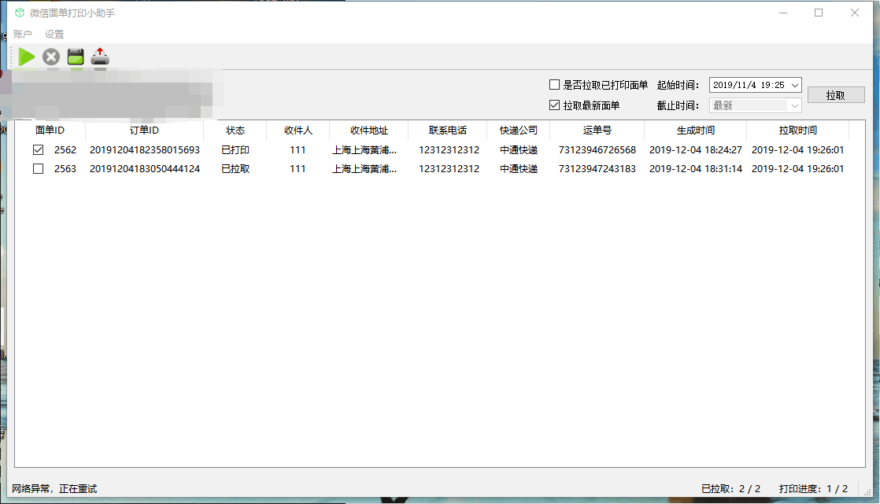This screenshot has height=504, width=880.
Task: Click the 拉取 button
Action: pos(836,95)
